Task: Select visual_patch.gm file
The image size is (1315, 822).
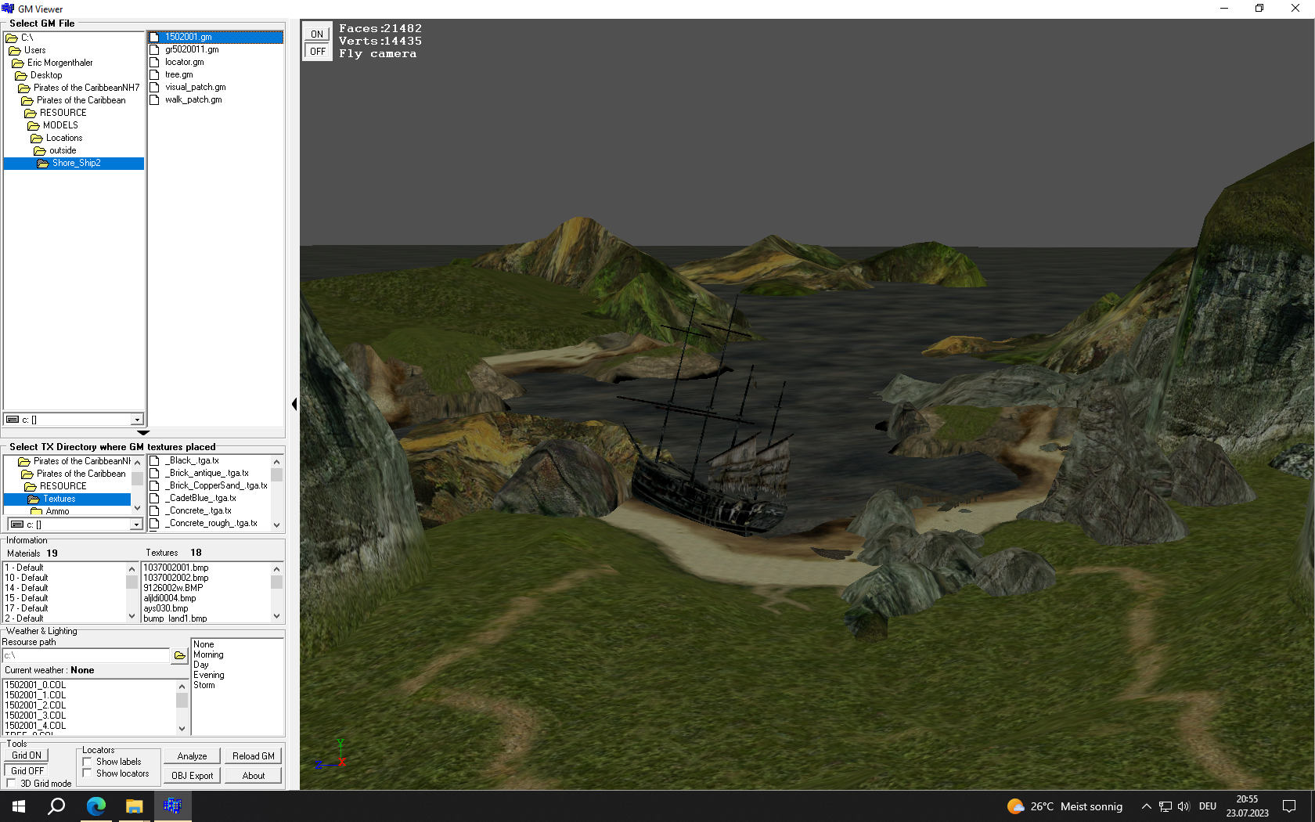Action: [195, 87]
